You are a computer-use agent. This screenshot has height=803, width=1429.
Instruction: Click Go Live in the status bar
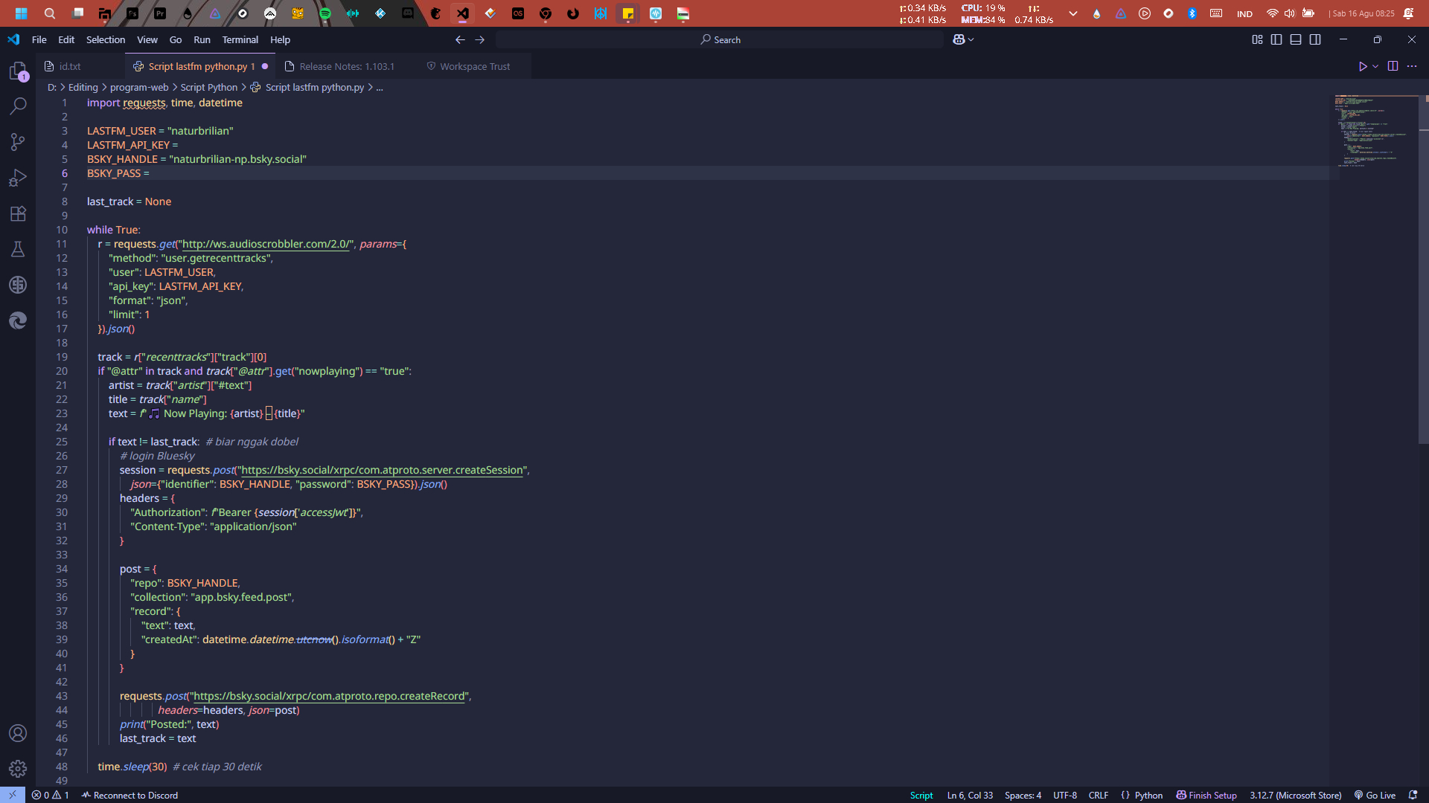click(1375, 795)
